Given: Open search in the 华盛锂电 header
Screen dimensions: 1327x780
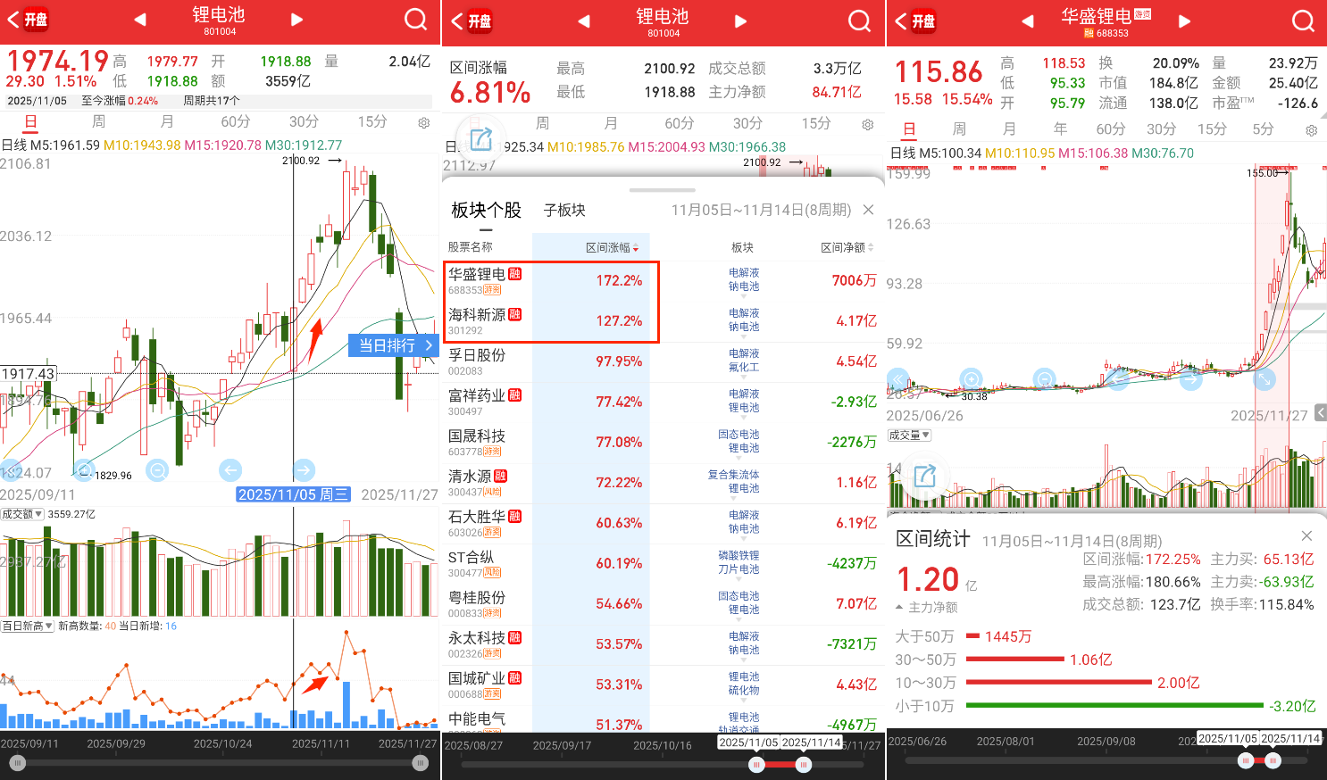Looking at the screenshot, I should [x=1303, y=21].
